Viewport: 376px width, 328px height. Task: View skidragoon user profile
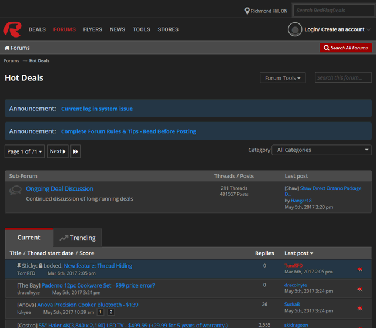pos(296,325)
